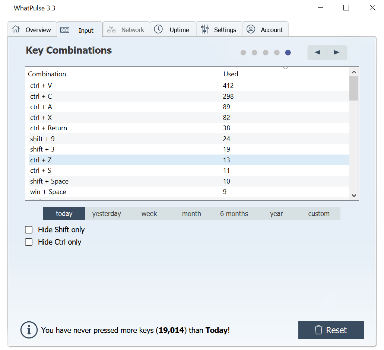
Task: Select the win + Space row
Action: pos(189,192)
